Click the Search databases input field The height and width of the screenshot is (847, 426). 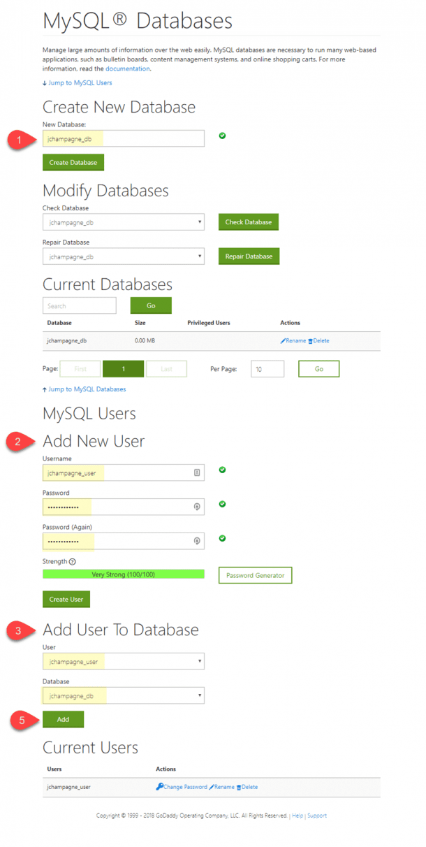tap(80, 305)
